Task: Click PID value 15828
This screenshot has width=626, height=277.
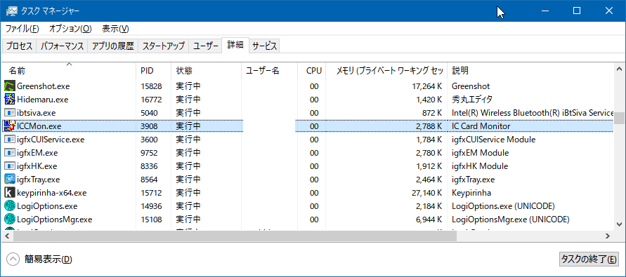Action: coord(152,86)
